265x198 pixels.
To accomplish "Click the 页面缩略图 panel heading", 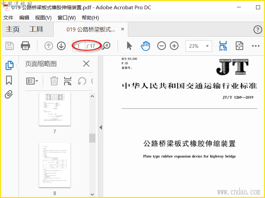I will click(x=41, y=64).
